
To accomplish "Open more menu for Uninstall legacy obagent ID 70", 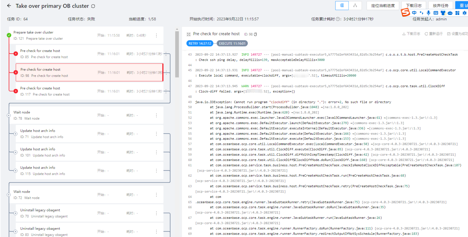I will (x=156, y=213).
